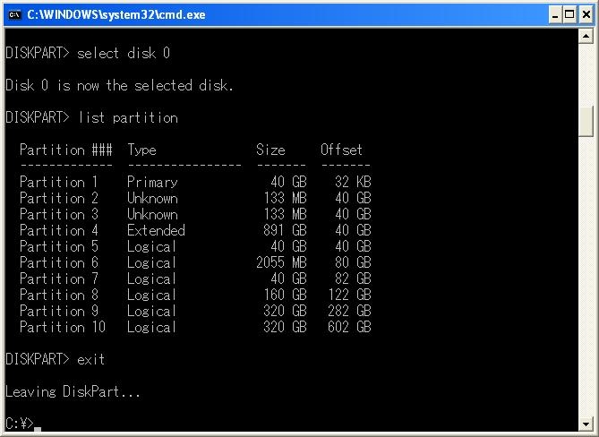This screenshot has height=437, width=599.
Task: Click the '602 GB' offset value
Action: pyautogui.click(x=349, y=328)
